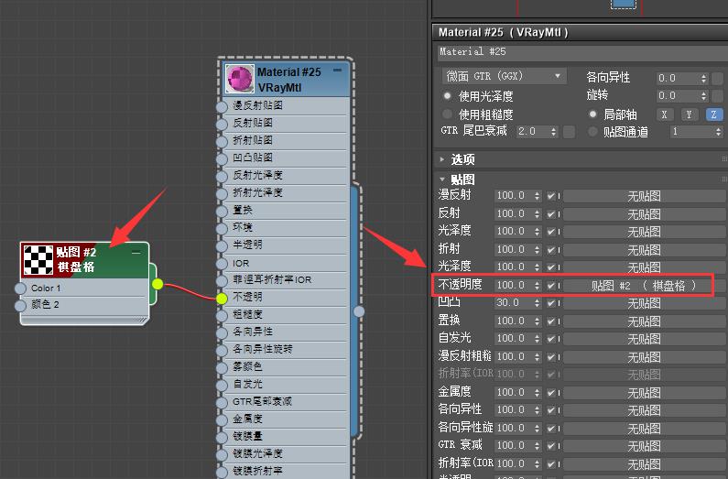The width and height of the screenshot is (728, 479).
Task: Click the 置换 无贴图 map slot button
Action: [644, 321]
